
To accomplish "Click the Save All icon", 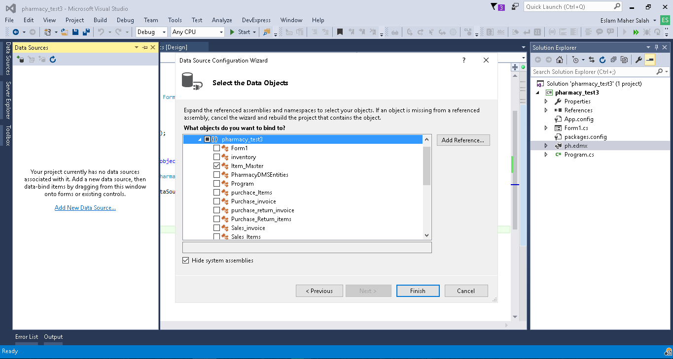I will pos(86,32).
